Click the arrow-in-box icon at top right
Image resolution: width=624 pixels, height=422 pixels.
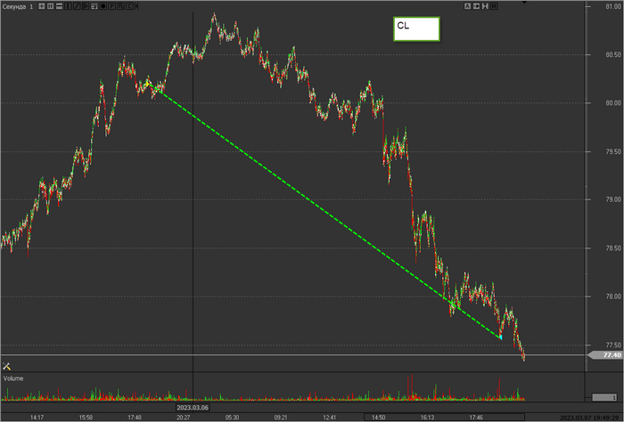pos(477,6)
